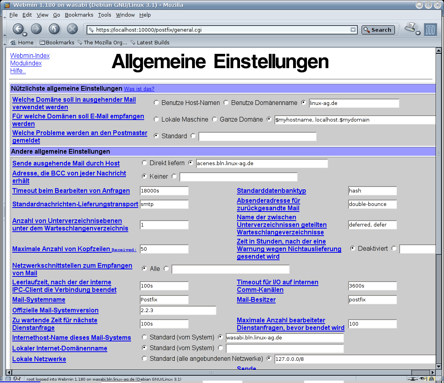The width and height of the screenshot is (444, 383).
Task: Click the horizontal scrollbar thumb
Action: coord(212,373)
